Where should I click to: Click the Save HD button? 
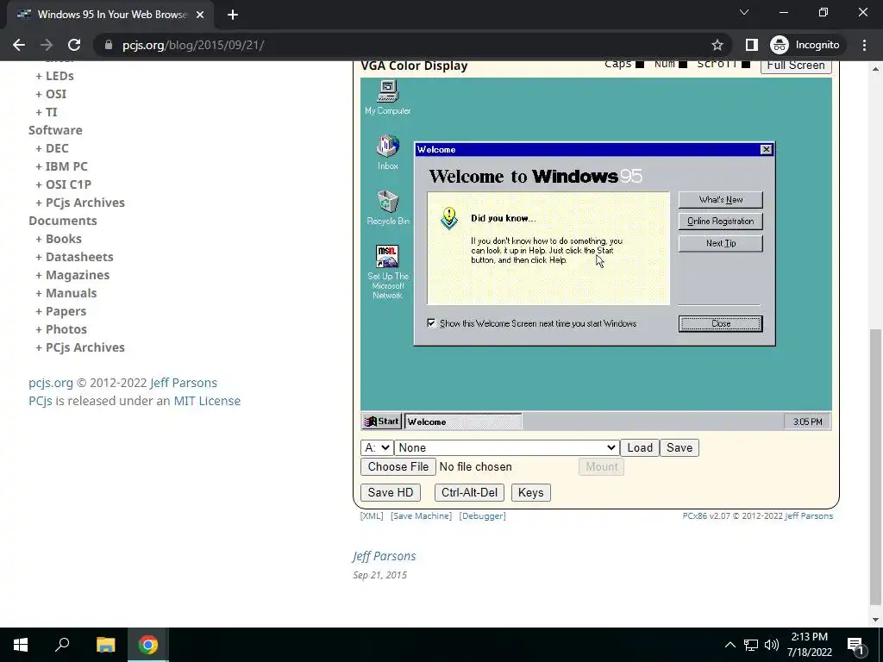(x=391, y=492)
